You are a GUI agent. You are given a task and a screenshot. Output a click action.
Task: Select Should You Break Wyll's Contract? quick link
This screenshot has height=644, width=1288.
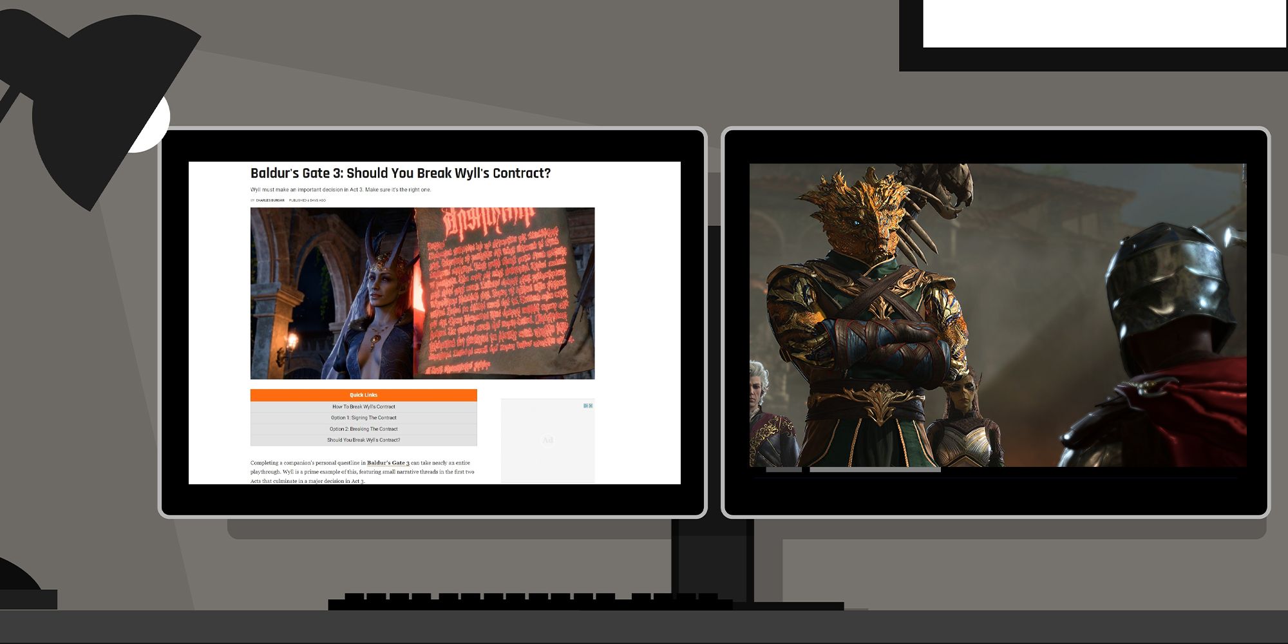pyautogui.click(x=363, y=440)
